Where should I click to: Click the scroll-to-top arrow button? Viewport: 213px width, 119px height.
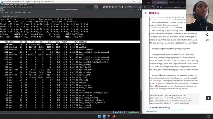pos(208,98)
